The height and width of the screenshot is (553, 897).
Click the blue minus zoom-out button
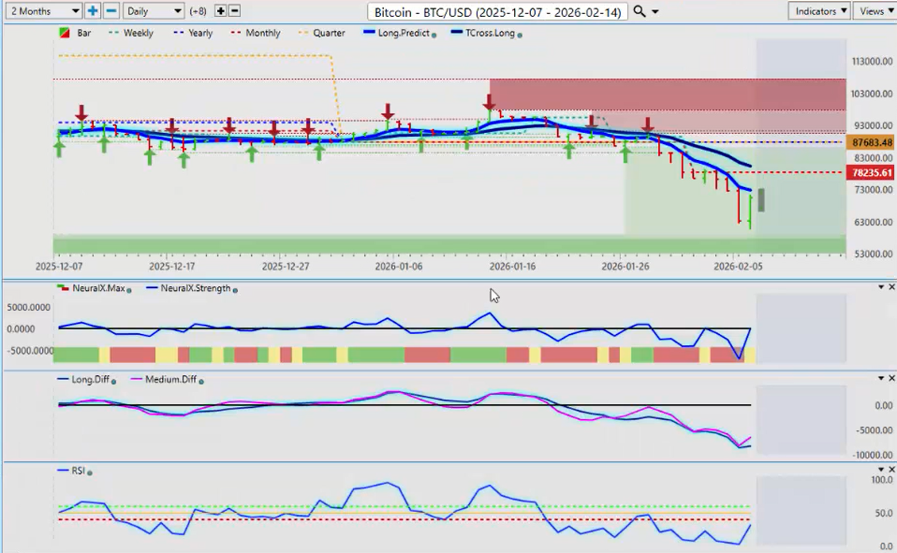click(111, 11)
